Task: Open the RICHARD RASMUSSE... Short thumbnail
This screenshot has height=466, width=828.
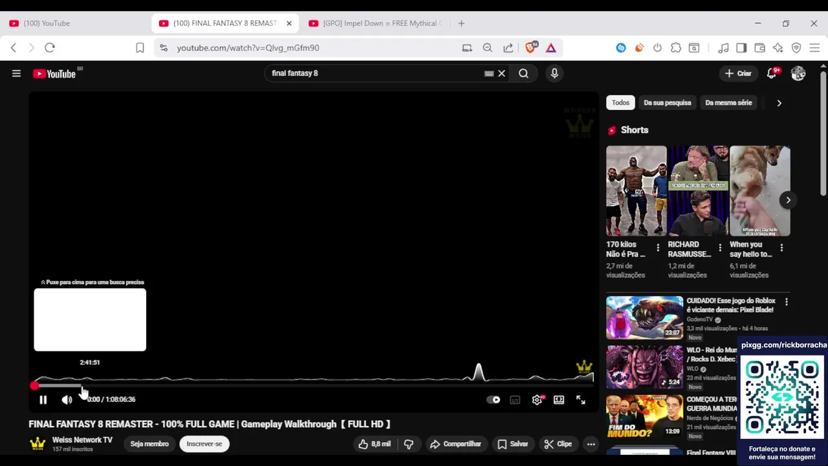Action: point(698,190)
